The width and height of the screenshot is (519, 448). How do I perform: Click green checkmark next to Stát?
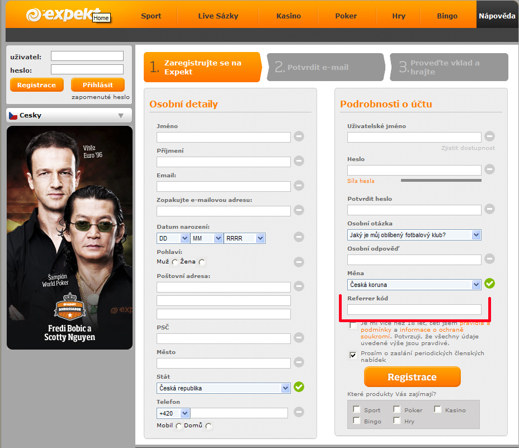[299, 386]
